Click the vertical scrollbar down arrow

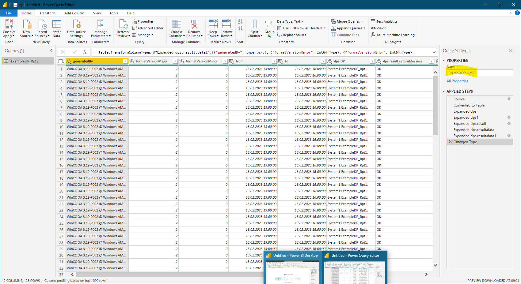point(435,265)
